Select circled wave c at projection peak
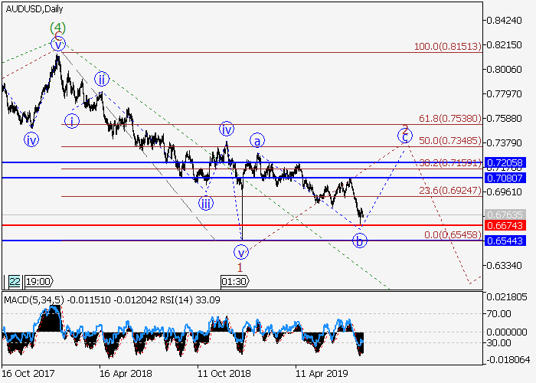The width and height of the screenshot is (536, 383). tap(404, 136)
